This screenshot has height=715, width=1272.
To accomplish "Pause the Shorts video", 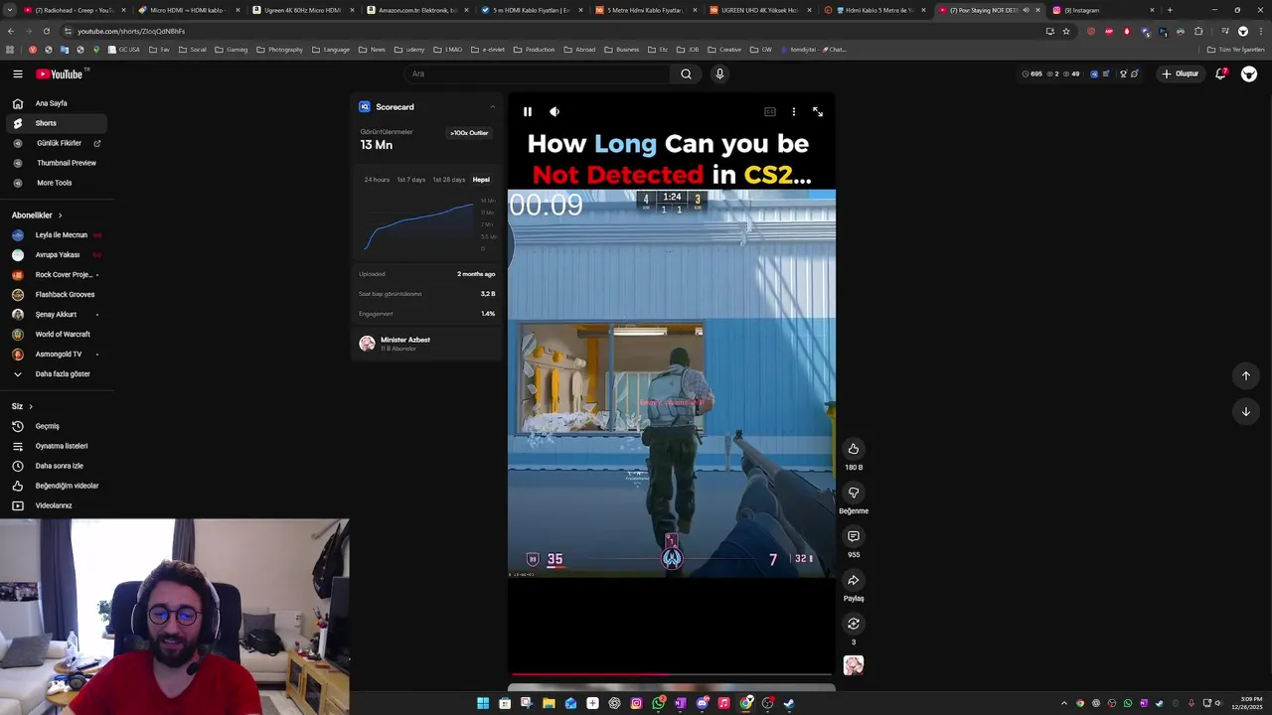I will 528,112.
